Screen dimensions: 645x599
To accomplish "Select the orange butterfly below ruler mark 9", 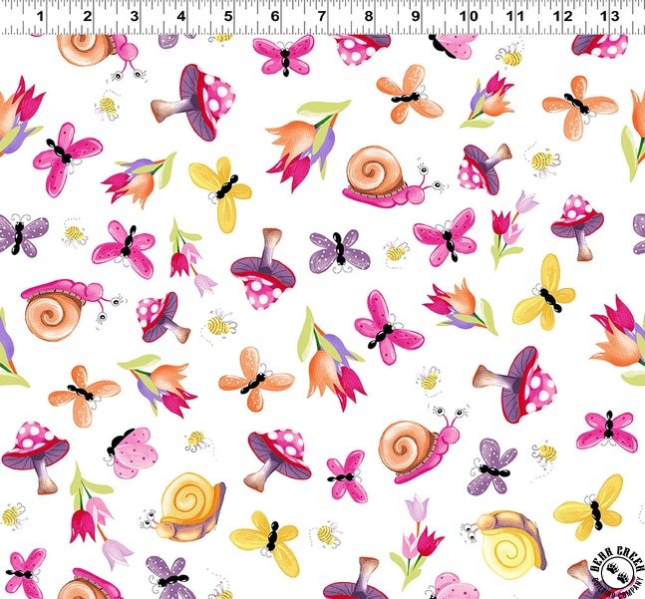I will point(409,95).
